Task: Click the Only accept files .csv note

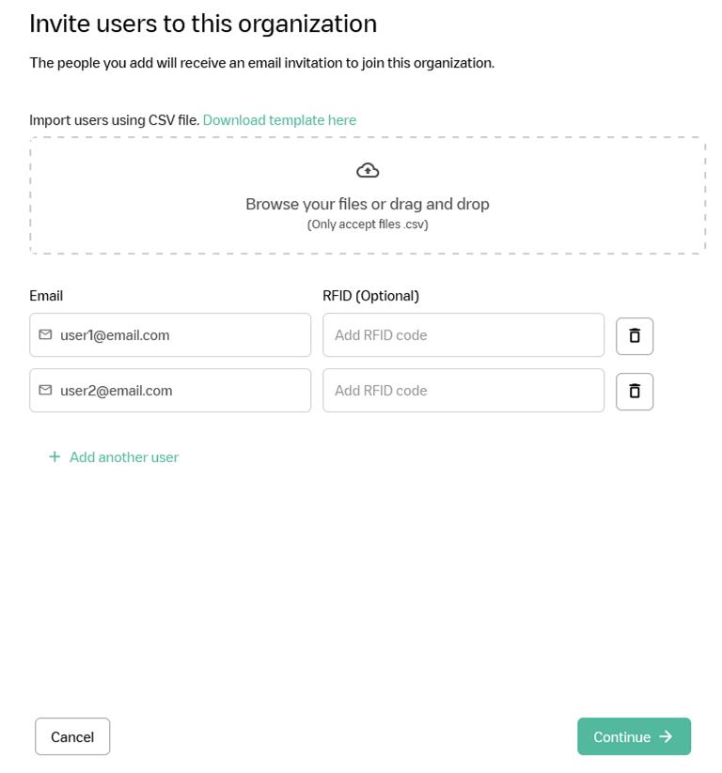Action: click(368, 224)
